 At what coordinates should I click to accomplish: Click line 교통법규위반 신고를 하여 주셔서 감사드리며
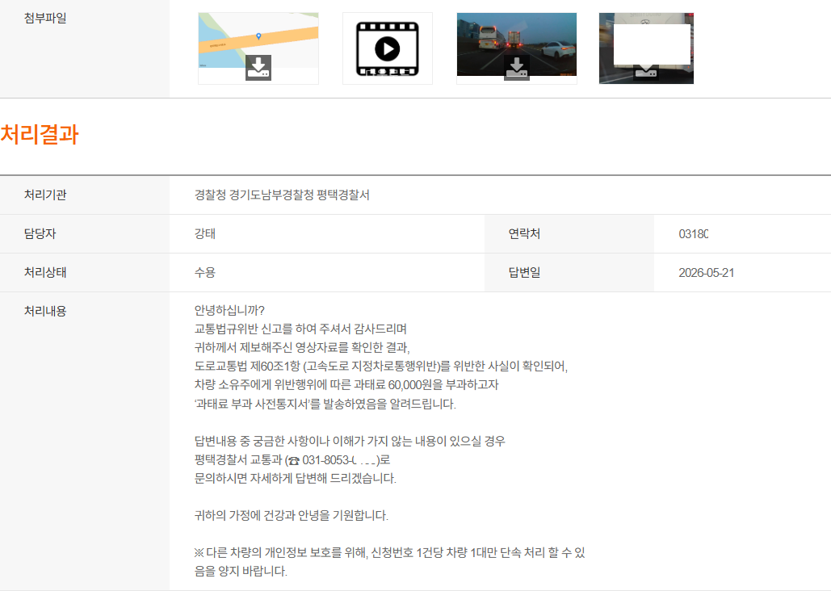[x=300, y=329]
